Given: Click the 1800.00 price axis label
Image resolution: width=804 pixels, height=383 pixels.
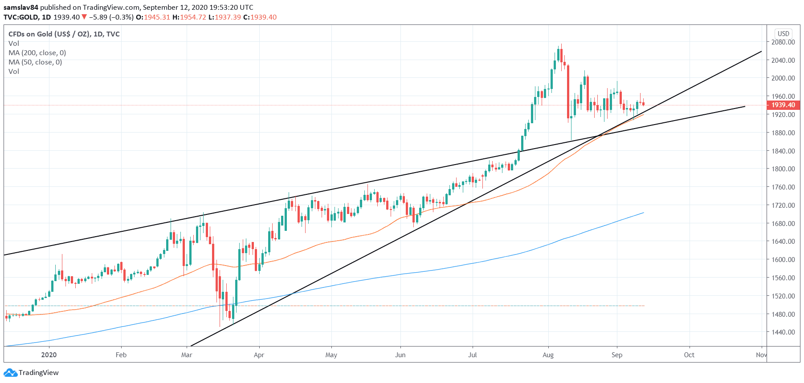Looking at the screenshot, I should coord(783,169).
